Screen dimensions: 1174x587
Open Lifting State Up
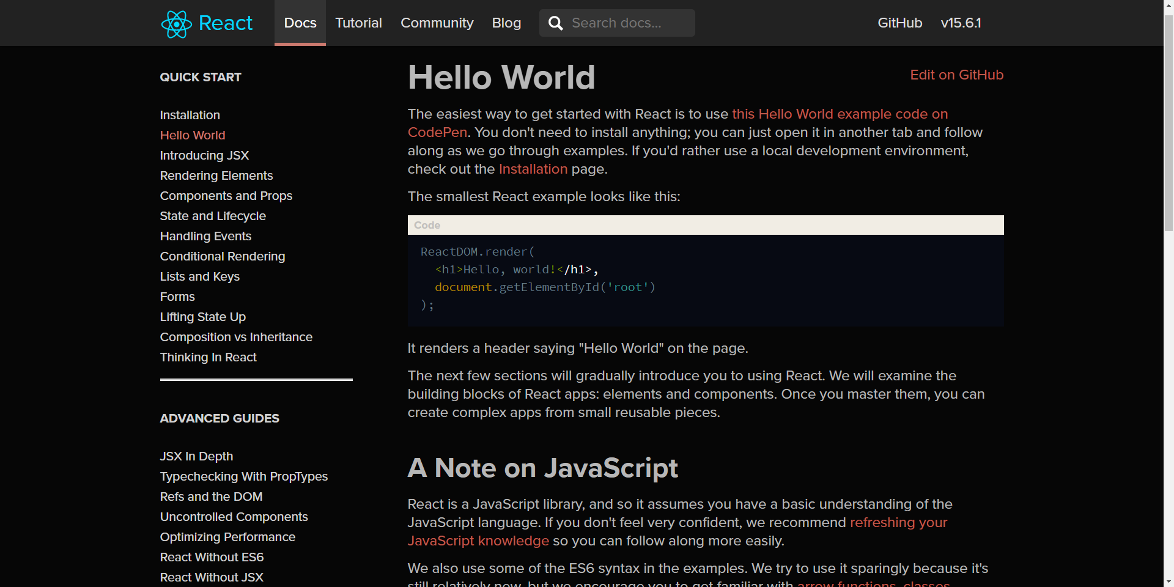[x=203, y=317]
